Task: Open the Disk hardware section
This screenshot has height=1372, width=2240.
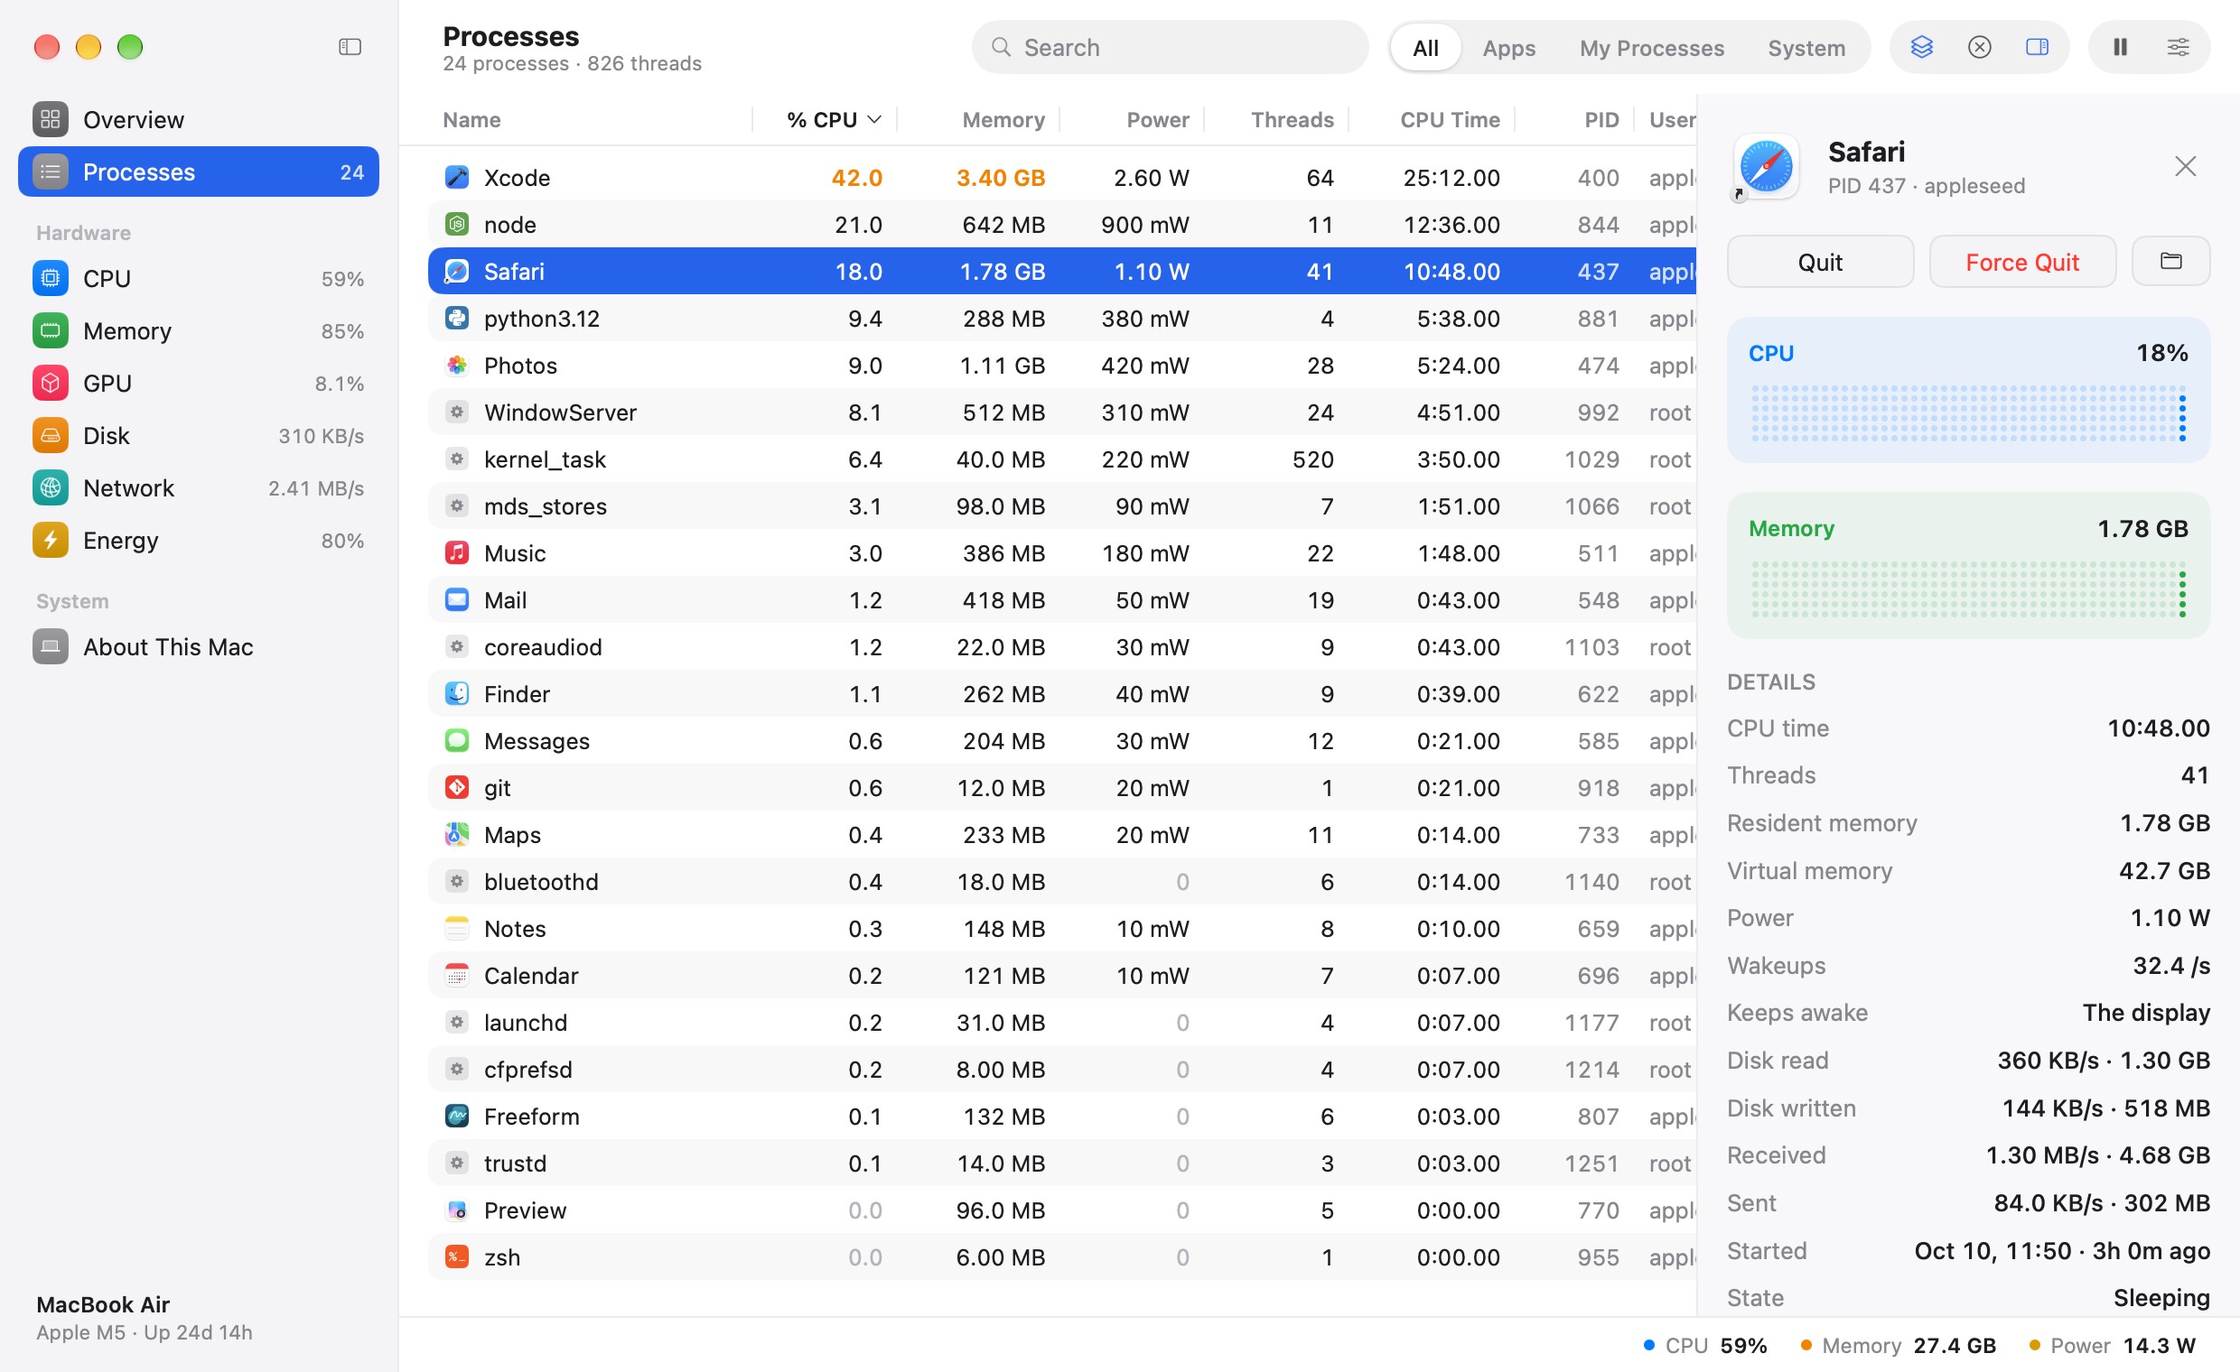Action: click(x=198, y=435)
